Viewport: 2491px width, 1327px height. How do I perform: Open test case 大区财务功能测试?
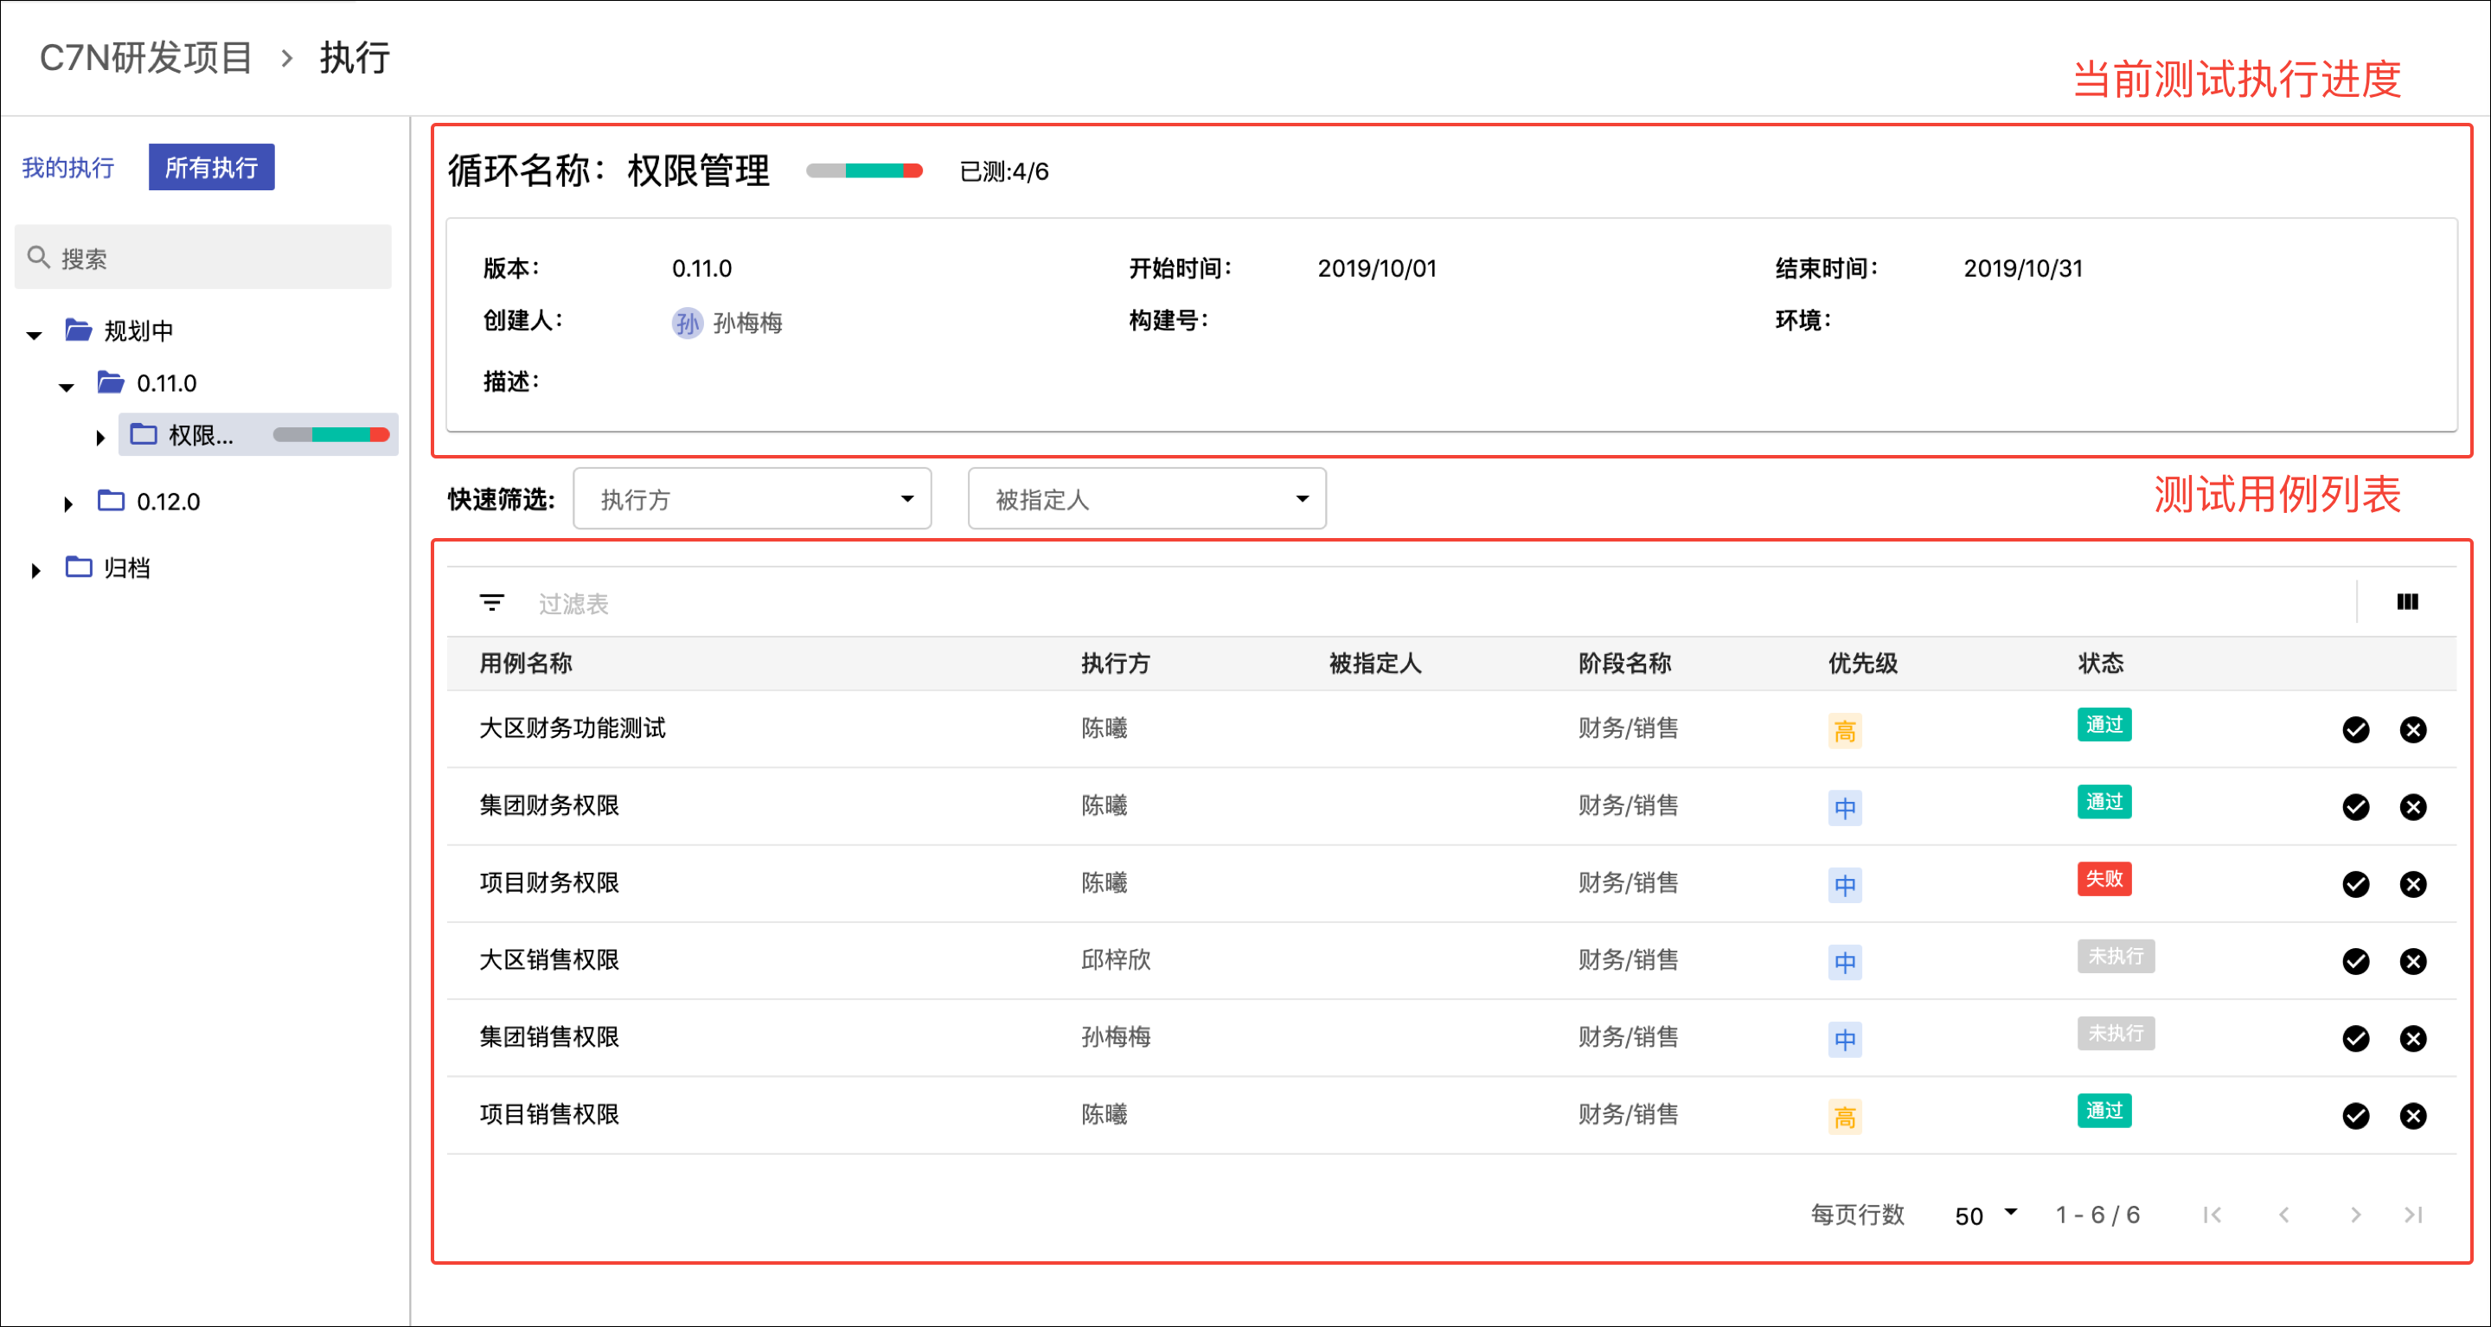[573, 728]
